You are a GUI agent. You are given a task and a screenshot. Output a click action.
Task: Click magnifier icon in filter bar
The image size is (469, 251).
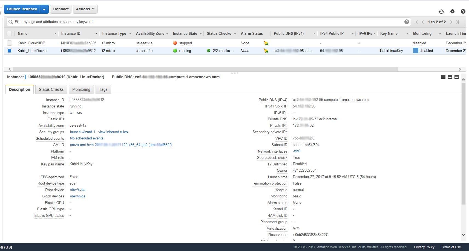11,22
